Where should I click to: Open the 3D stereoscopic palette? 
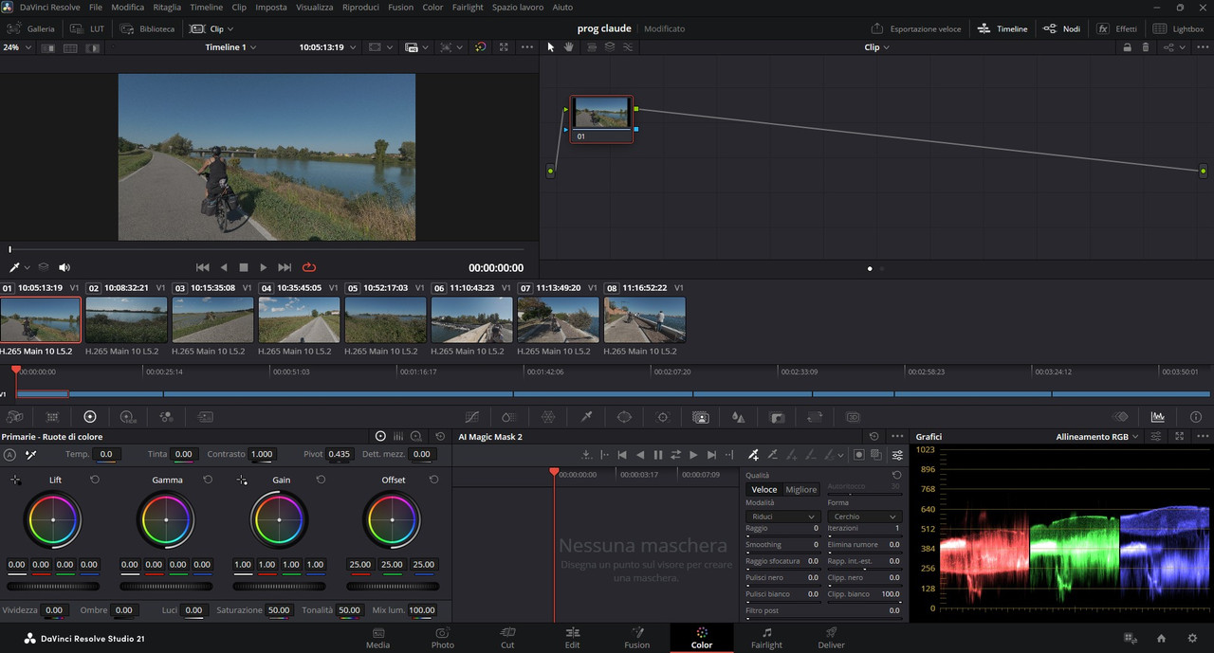853,417
